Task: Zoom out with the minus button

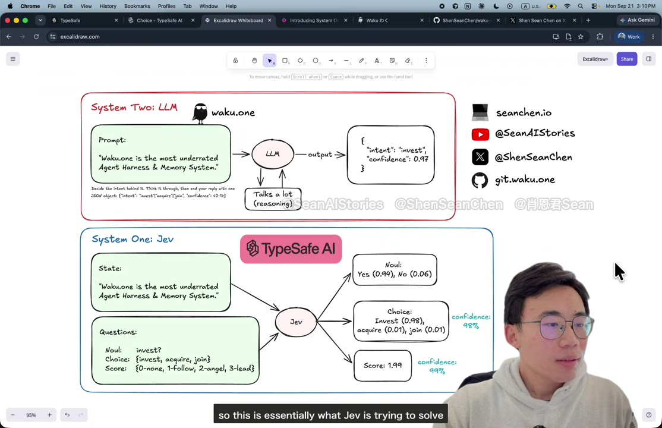Action: tap(12, 415)
